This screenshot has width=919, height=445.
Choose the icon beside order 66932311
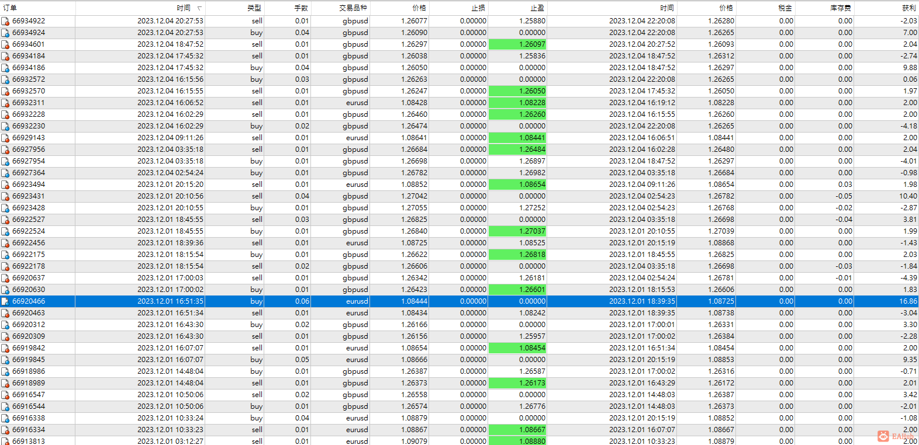coord(5,103)
